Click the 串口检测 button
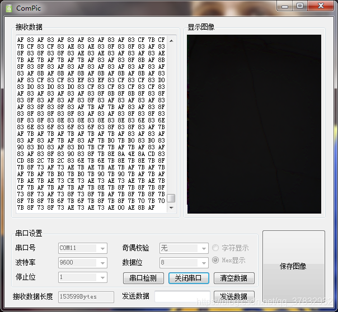The width and height of the screenshot is (338, 312). [143, 278]
